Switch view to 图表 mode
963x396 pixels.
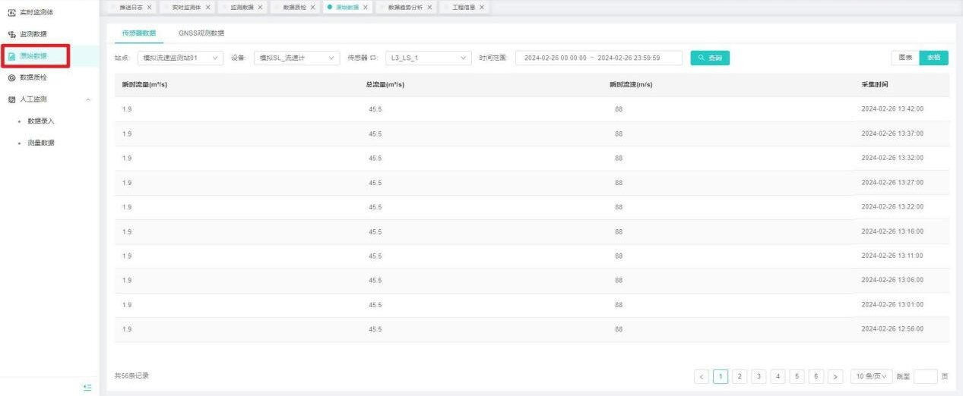click(x=905, y=58)
